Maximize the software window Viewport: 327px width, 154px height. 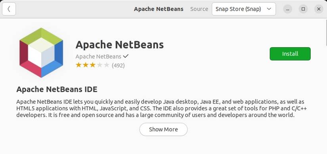(x=303, y=9)
